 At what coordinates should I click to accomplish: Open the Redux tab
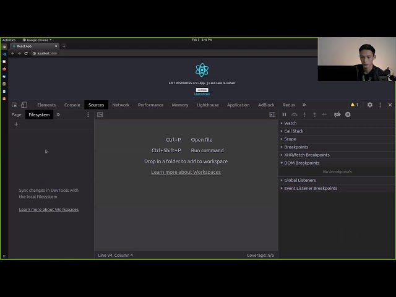tap(289, 105)
